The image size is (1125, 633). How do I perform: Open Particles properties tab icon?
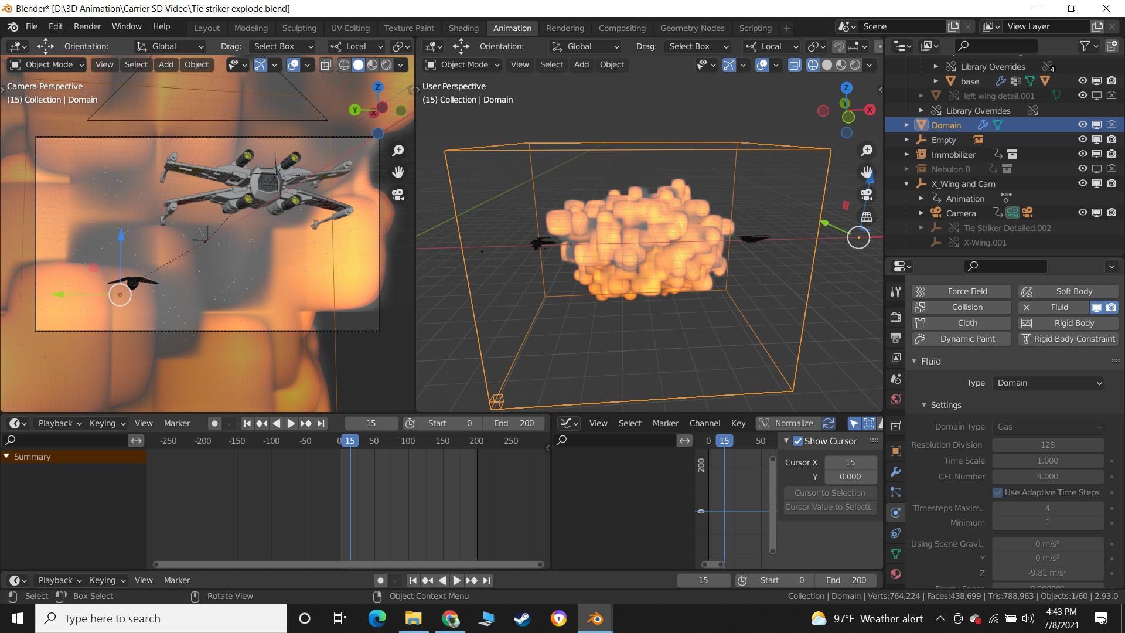pyautogui.click(x=895, y=492)
